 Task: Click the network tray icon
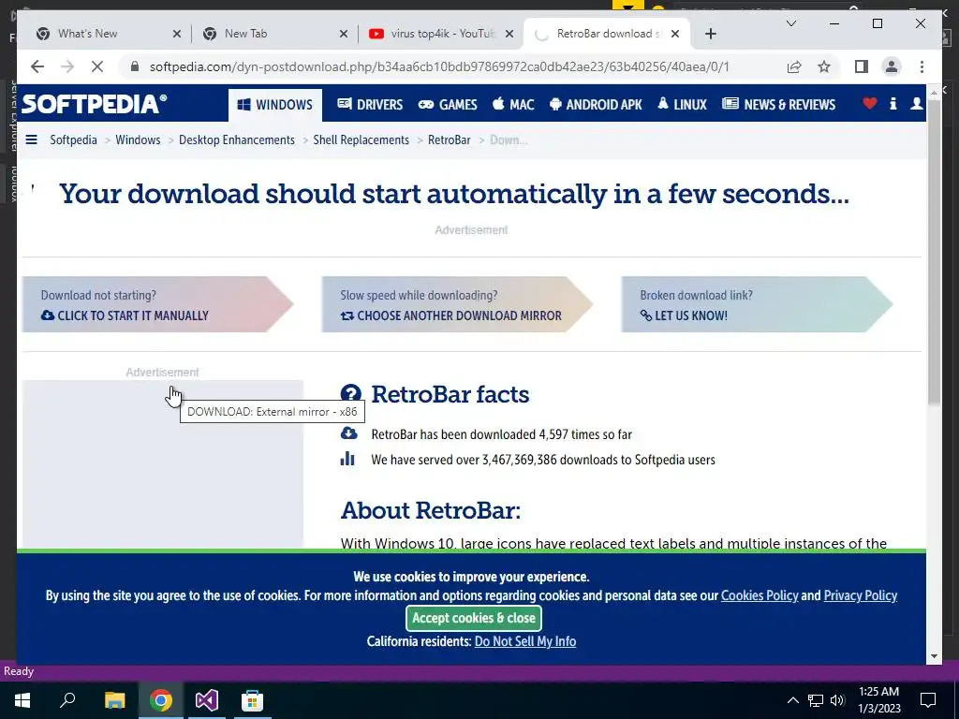[x=816, y=700]
